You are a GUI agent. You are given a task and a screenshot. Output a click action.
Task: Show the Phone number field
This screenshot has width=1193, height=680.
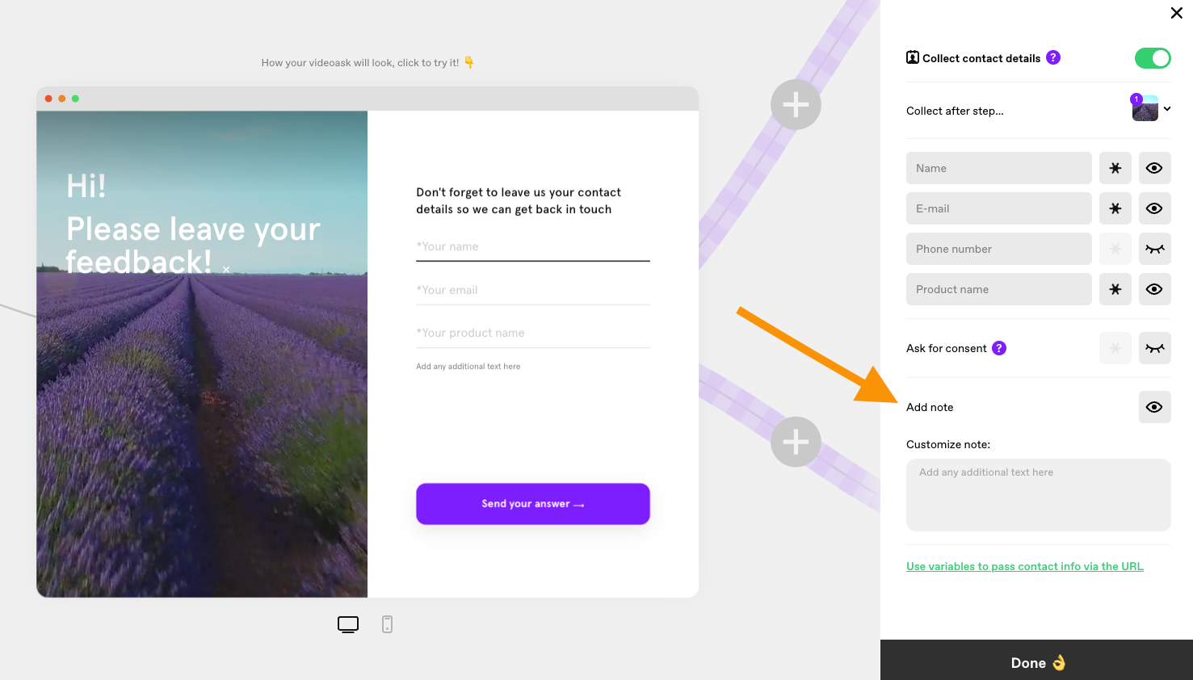(x=1155, y=249)
